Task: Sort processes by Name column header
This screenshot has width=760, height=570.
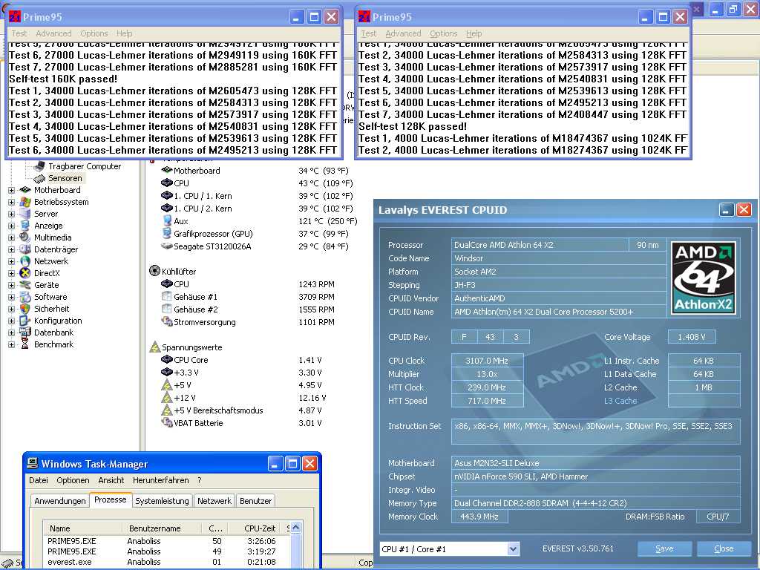Action: [82, 528]
